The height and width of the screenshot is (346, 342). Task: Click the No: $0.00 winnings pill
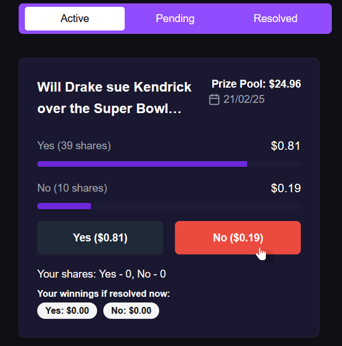click(131, 311)
